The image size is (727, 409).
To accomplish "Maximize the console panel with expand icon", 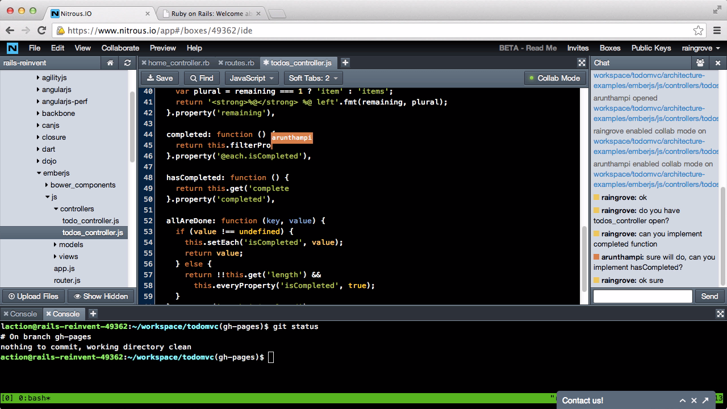I will point(720,314).
